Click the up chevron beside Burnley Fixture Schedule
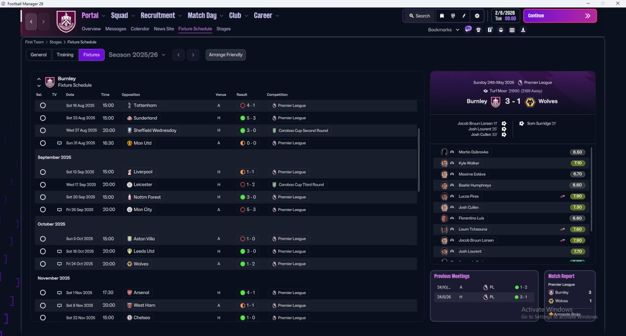Screen dimensions: 626x336 coord(39,79)
